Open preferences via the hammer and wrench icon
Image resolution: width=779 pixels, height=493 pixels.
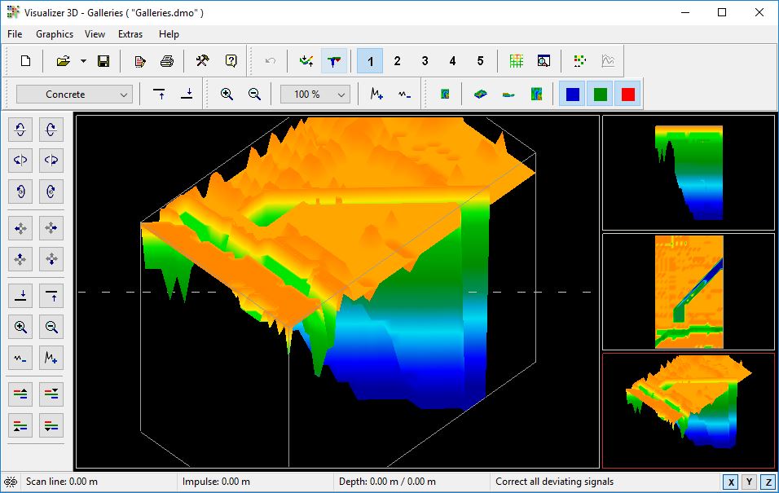click(203, 61)
